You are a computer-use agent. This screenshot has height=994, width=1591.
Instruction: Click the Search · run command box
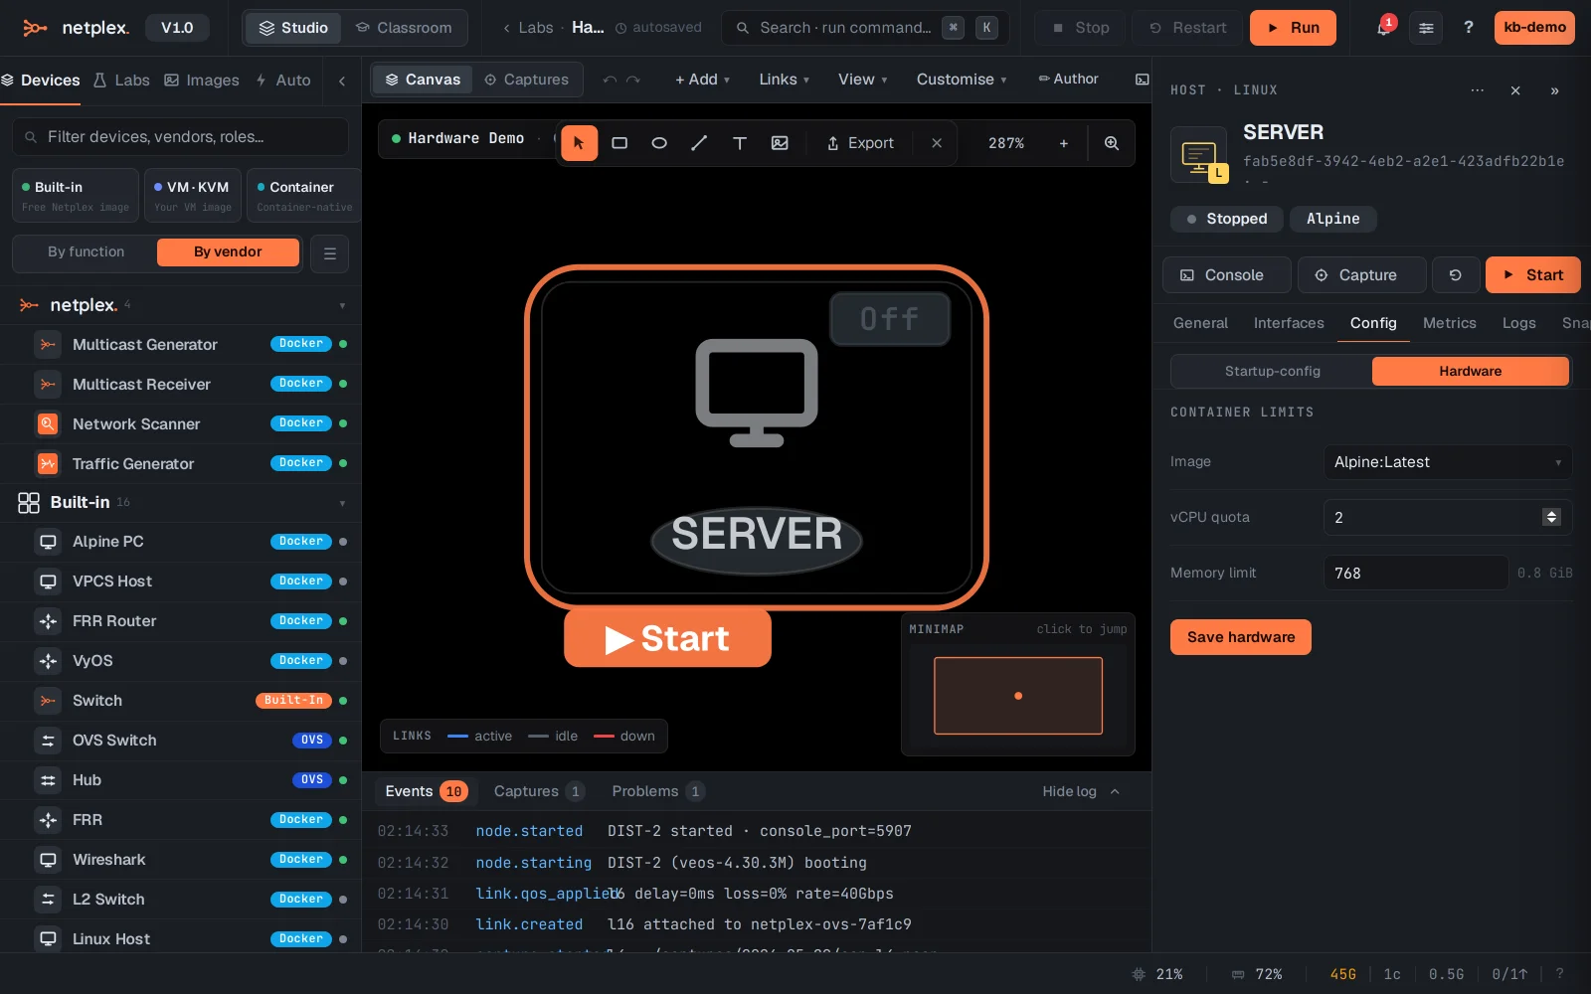click(864, 28)
